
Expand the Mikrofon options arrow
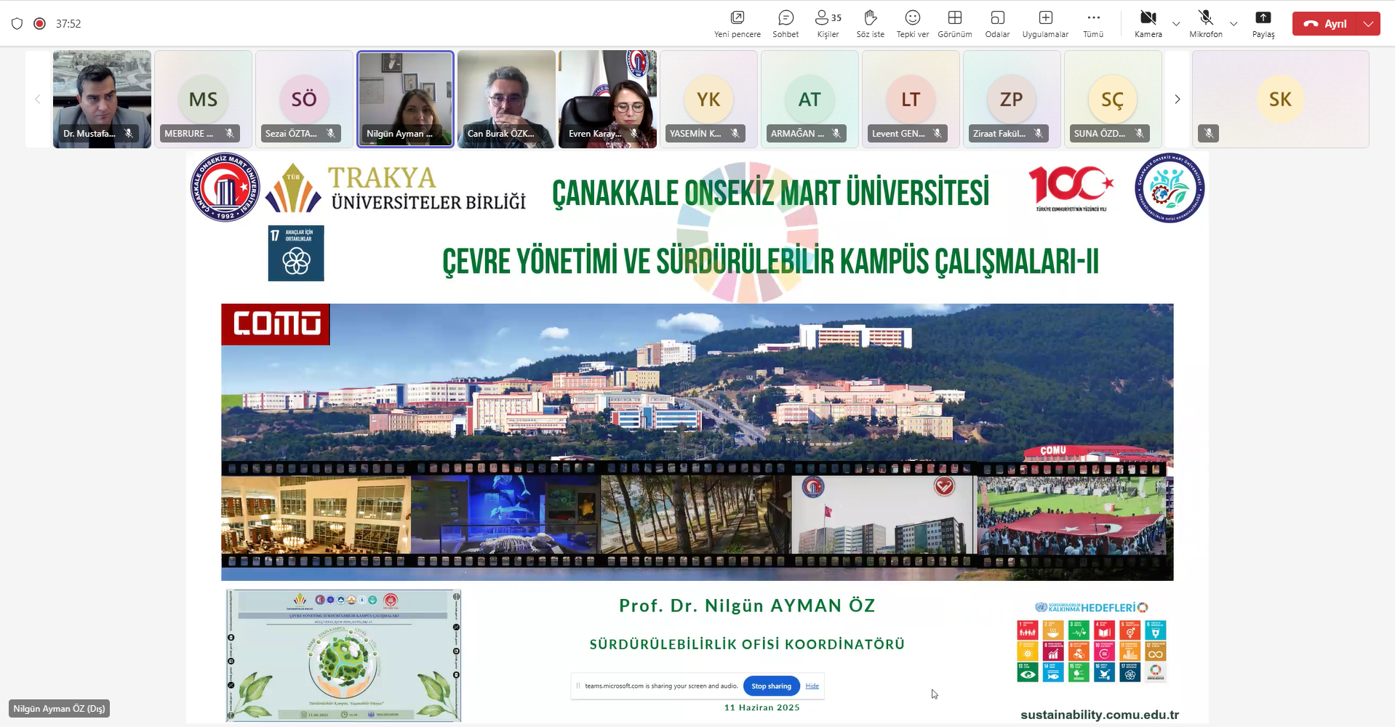[1234, 24]
